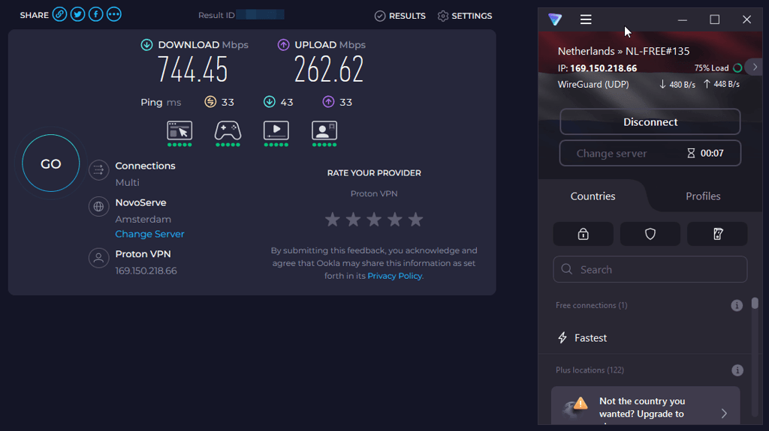Show info for Plus locations
Image resolution: width=769 pixels, height=431 pixels.
point(737,370)
